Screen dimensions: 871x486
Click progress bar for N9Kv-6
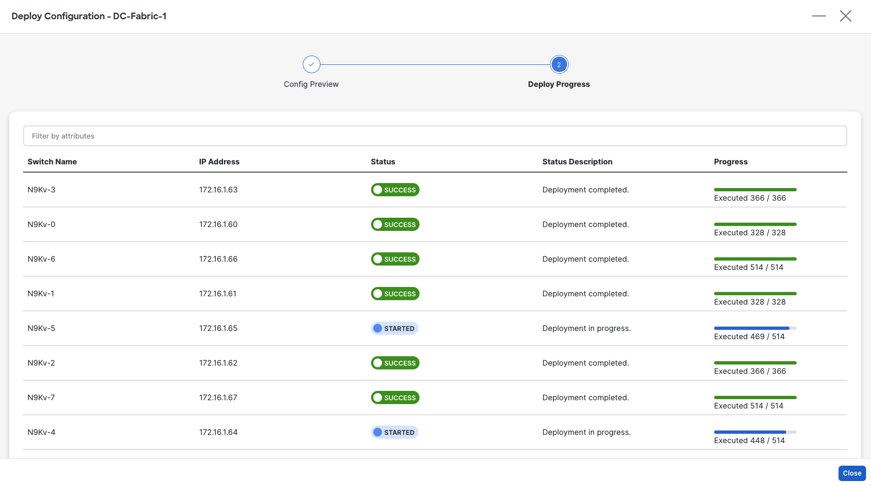pos(755,259)
